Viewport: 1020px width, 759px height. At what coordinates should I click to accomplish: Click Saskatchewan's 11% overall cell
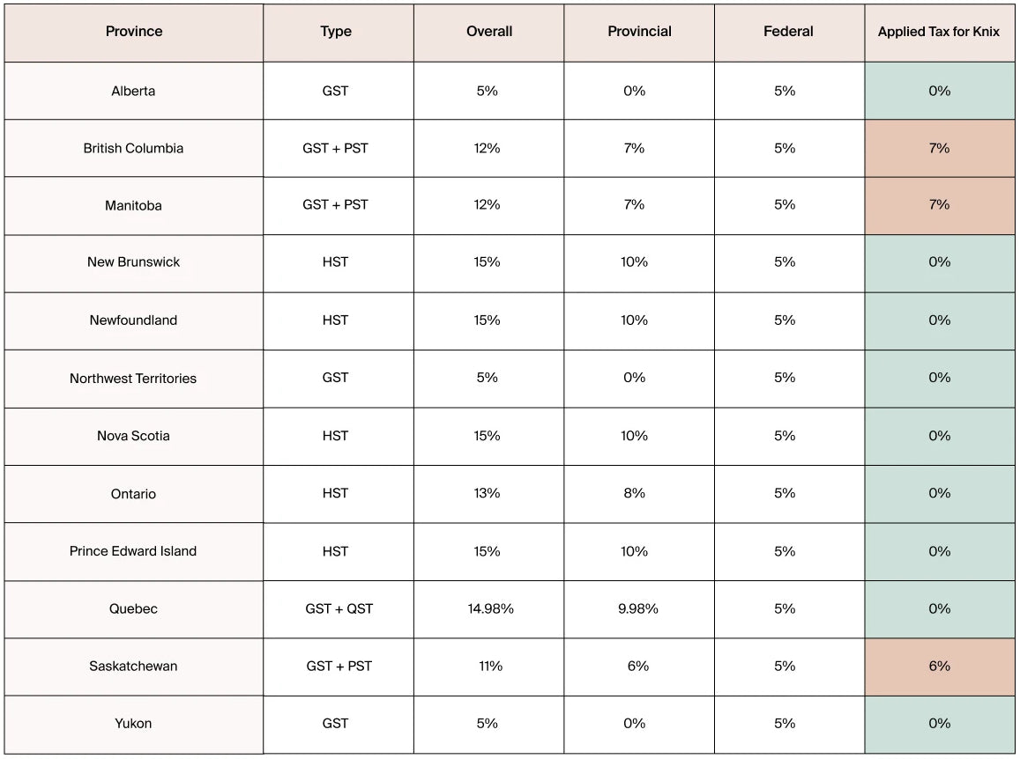[x=489, y=666]
